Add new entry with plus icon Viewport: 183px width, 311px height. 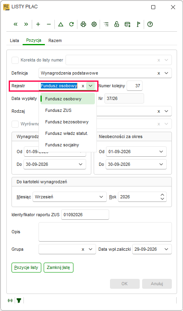pyautogui.click(x=38, y=24)
